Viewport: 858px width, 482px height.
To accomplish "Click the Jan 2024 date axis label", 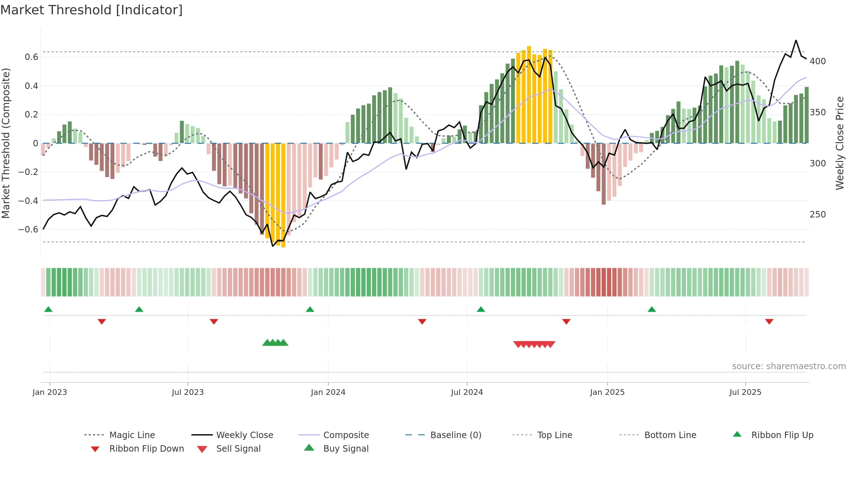I will (328, 392).
